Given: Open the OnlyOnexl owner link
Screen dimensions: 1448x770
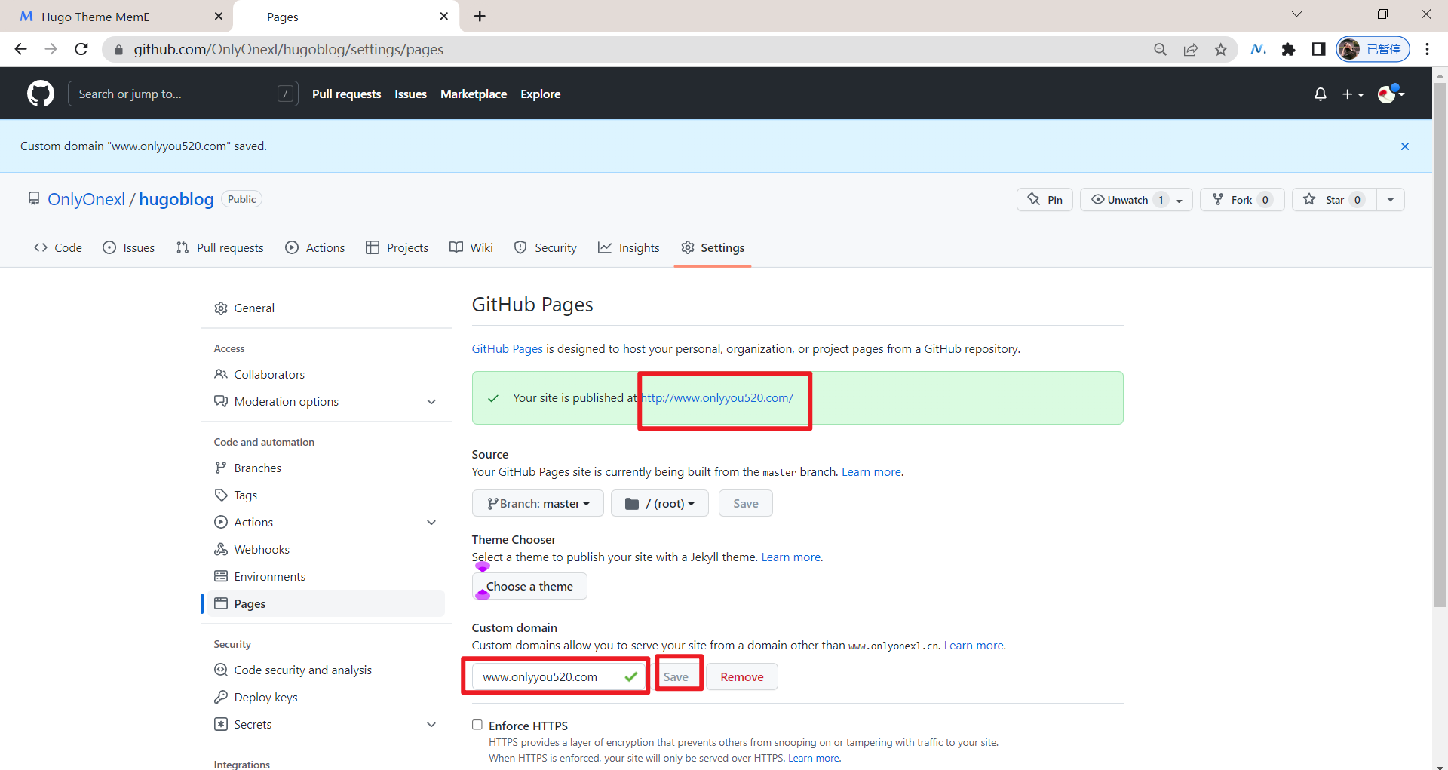Looking at the screenshot, I should 87,199.
